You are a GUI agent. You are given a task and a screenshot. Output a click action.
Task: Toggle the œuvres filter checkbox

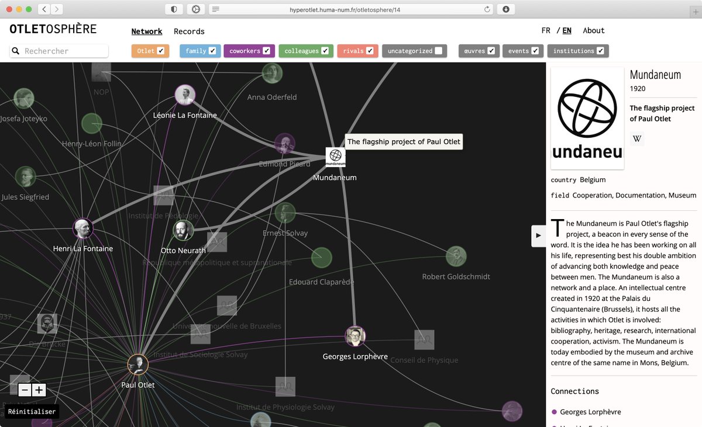point(491,51)
